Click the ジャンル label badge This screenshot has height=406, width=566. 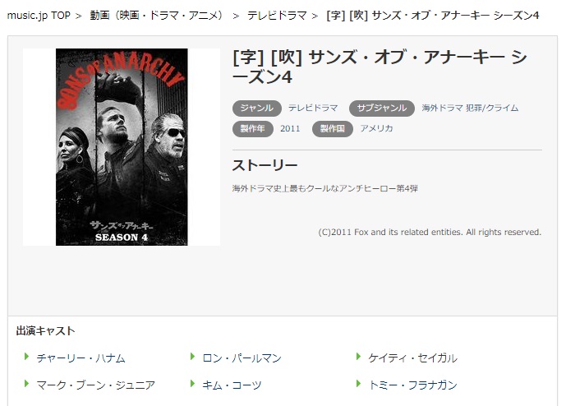tap(256, 108)
